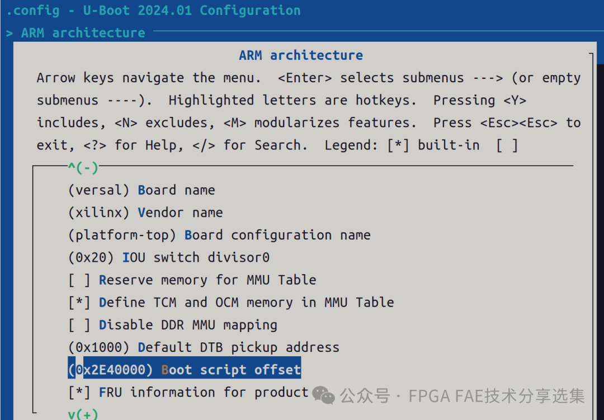Screen dimensions: 604x420
Task: Click the .config U-Boot 2024.01 Configuration title
Action: point(154,11)
